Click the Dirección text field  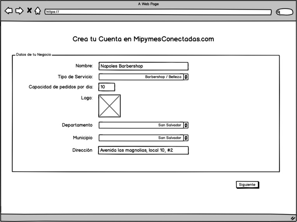[143, 150]
